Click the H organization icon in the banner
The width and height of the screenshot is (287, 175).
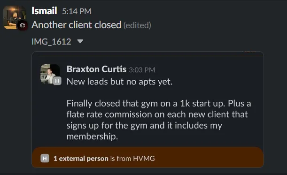pyautogui.click(x=45, y=159)
